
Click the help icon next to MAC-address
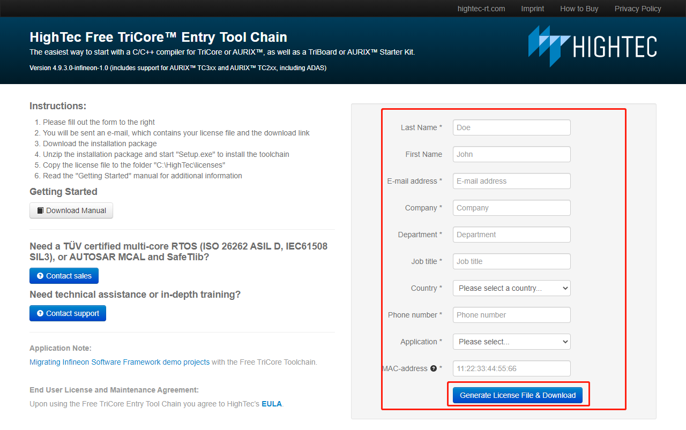433,368
